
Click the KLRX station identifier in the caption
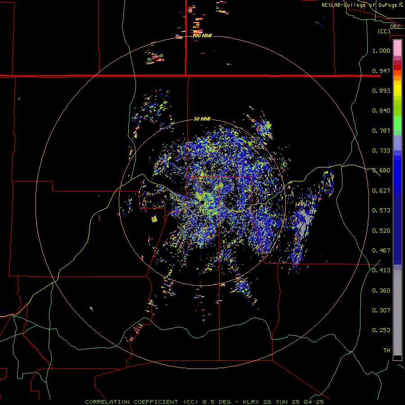252,402
